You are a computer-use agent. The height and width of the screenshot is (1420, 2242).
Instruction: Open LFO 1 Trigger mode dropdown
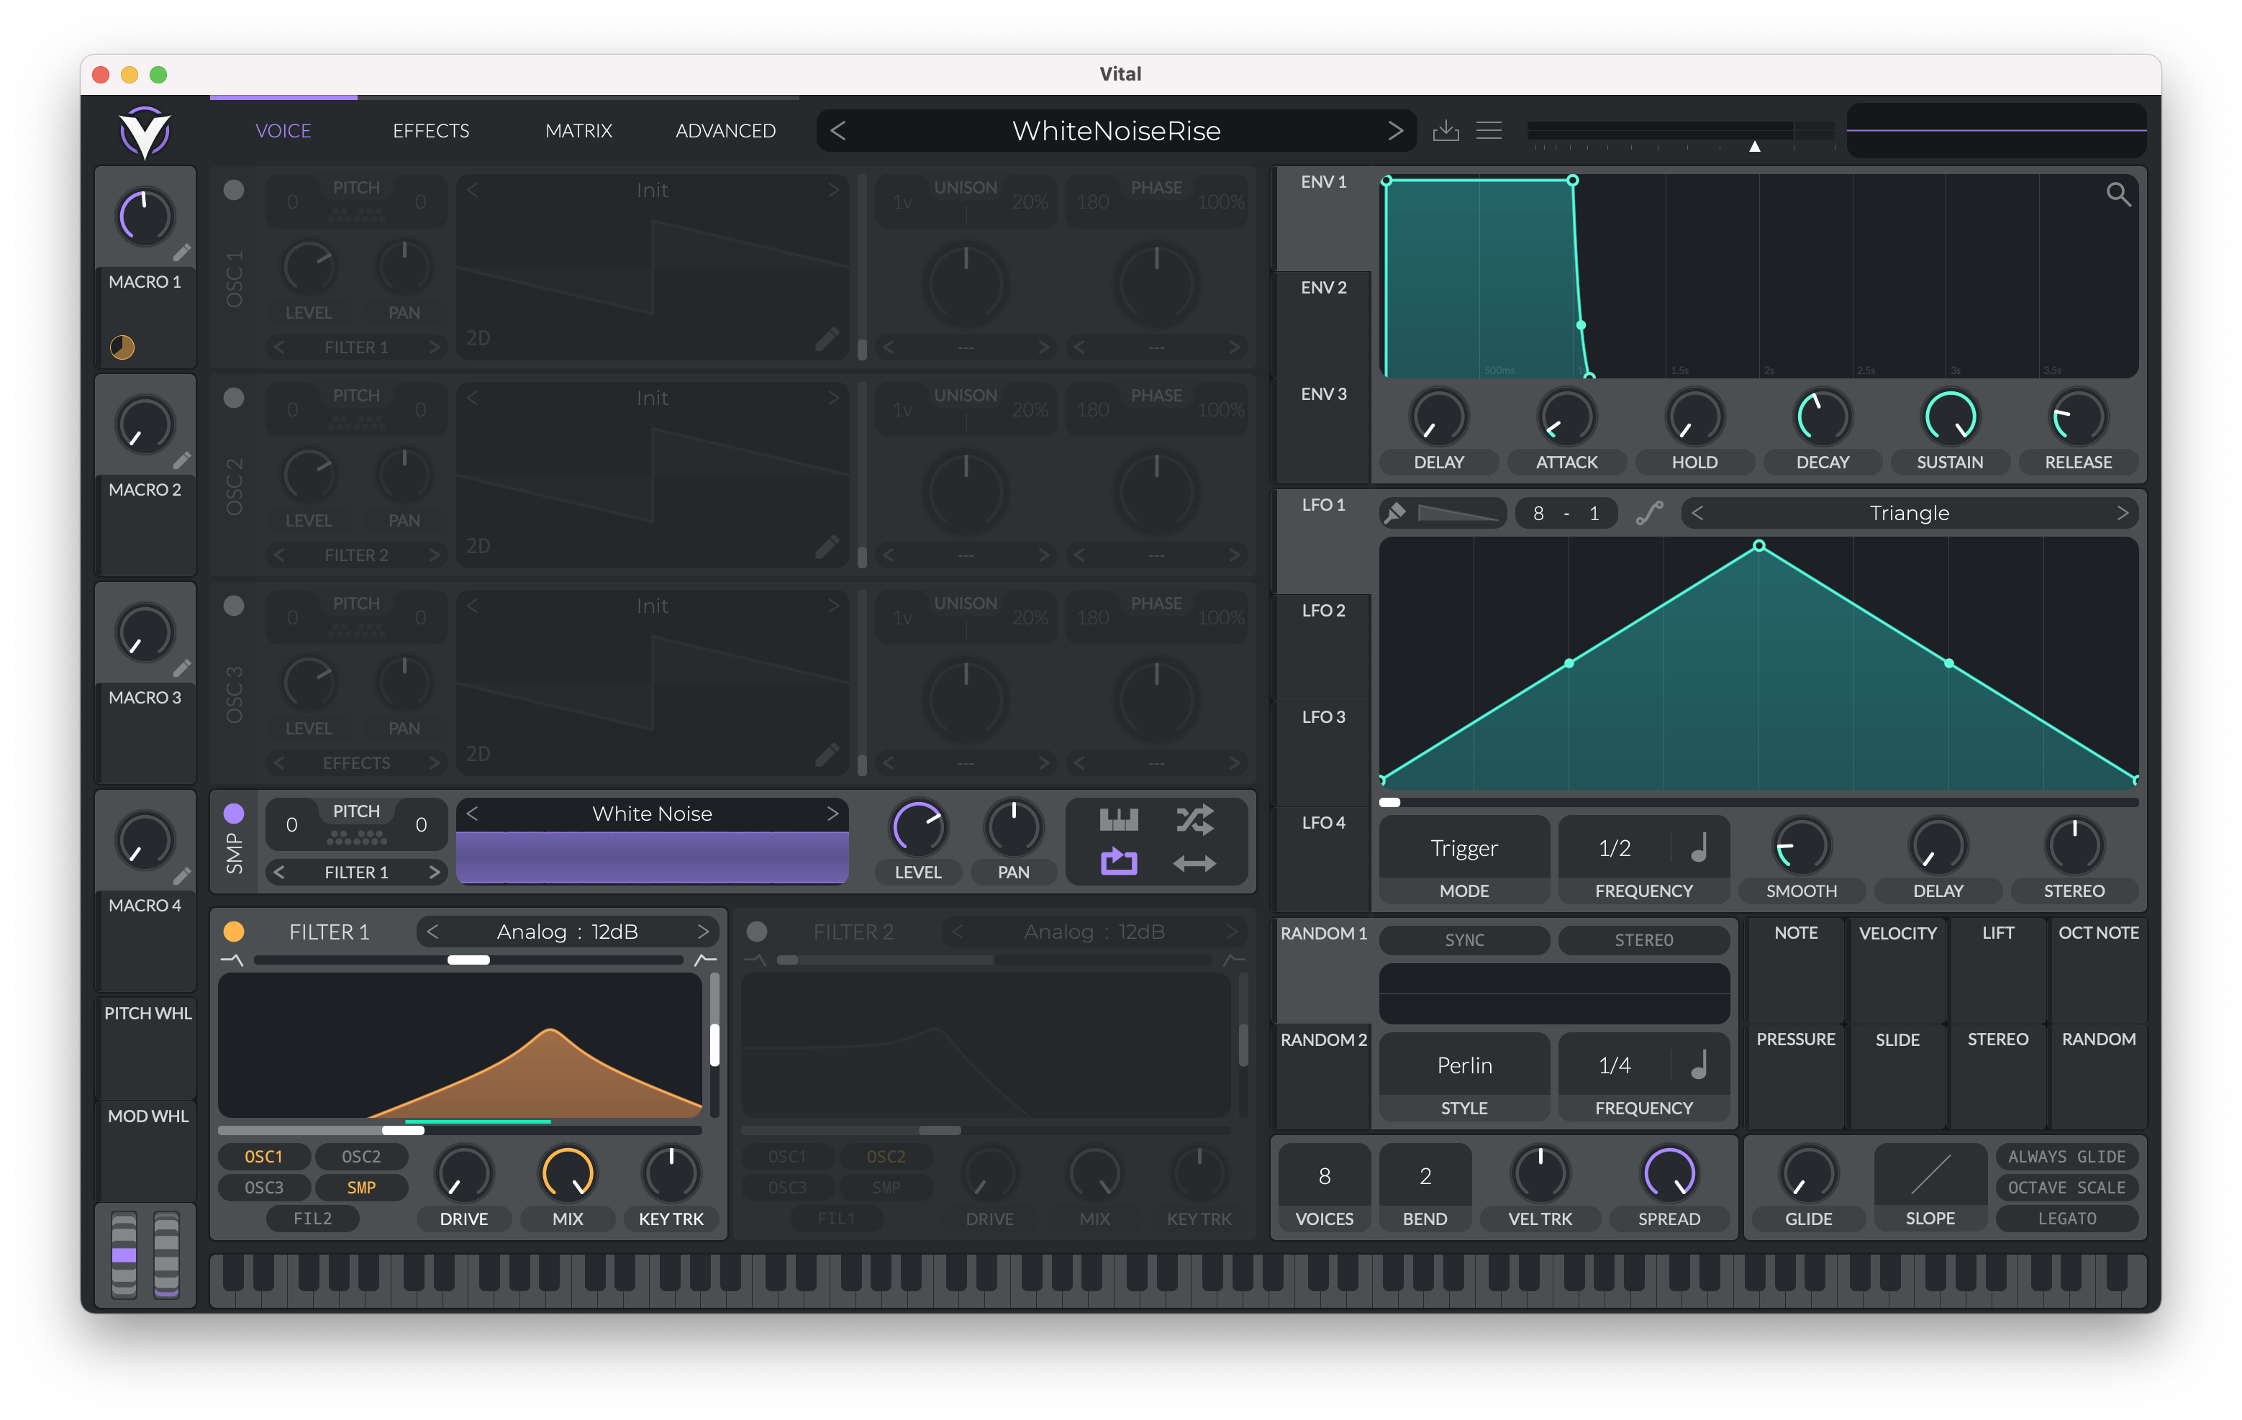pos(1463,847)
